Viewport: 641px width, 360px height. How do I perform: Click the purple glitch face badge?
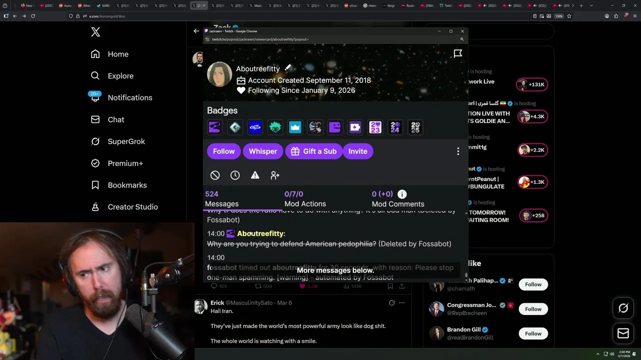pyautogui.click(x=335, y=127)
